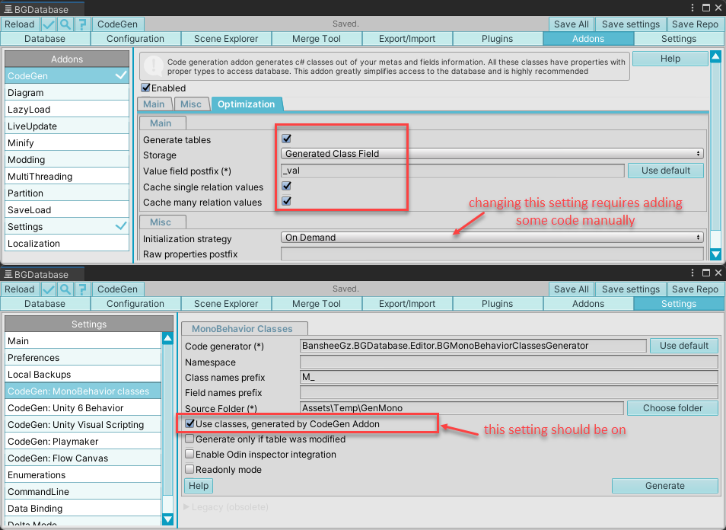
Task: Click Help button below Readonly mode
Action: (x=199, y=486)
